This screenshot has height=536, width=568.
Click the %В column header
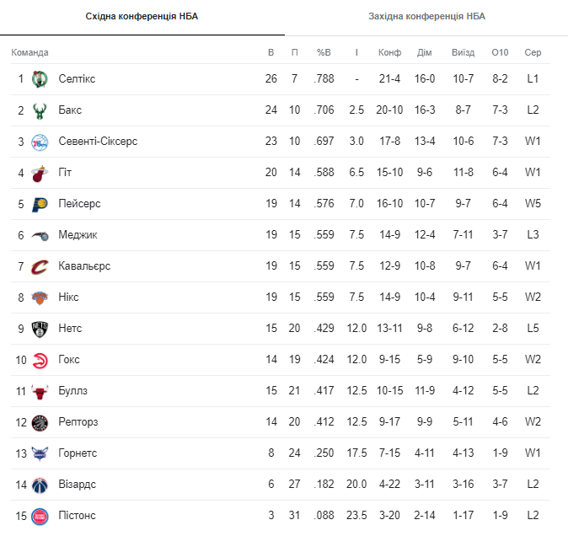point(324,52)
